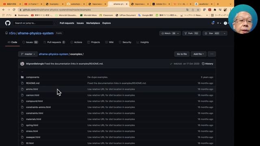
Task: Go to aframe-physics-system in breadcrumb path
Action: (54, 54)
